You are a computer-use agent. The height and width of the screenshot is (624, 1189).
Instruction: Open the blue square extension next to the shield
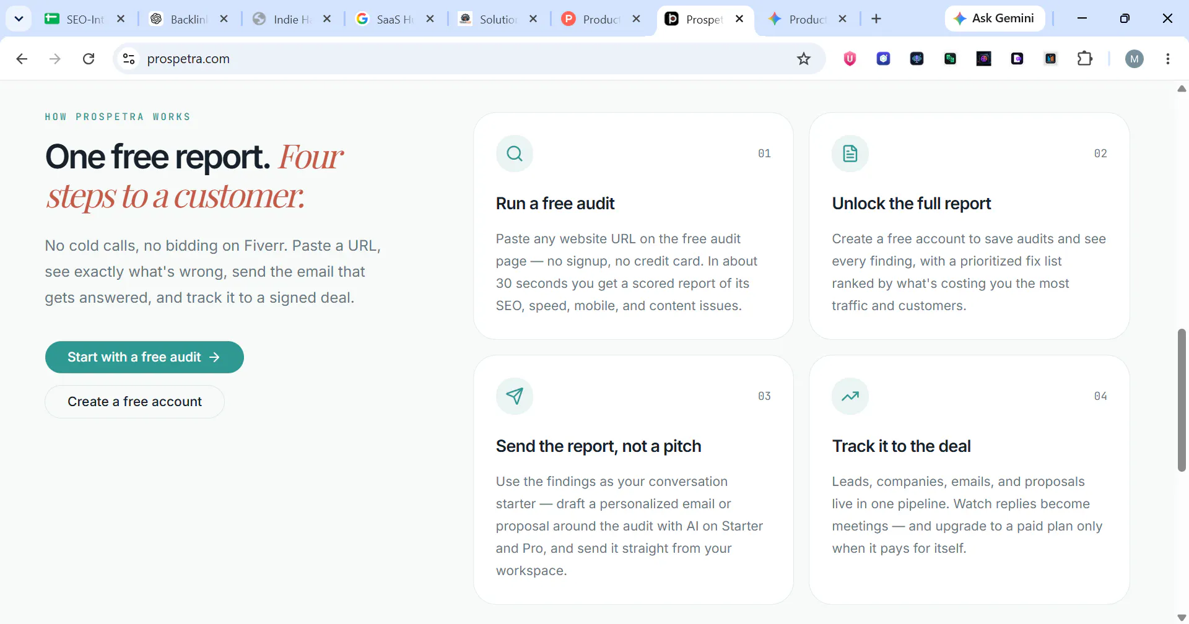[883, 59]
